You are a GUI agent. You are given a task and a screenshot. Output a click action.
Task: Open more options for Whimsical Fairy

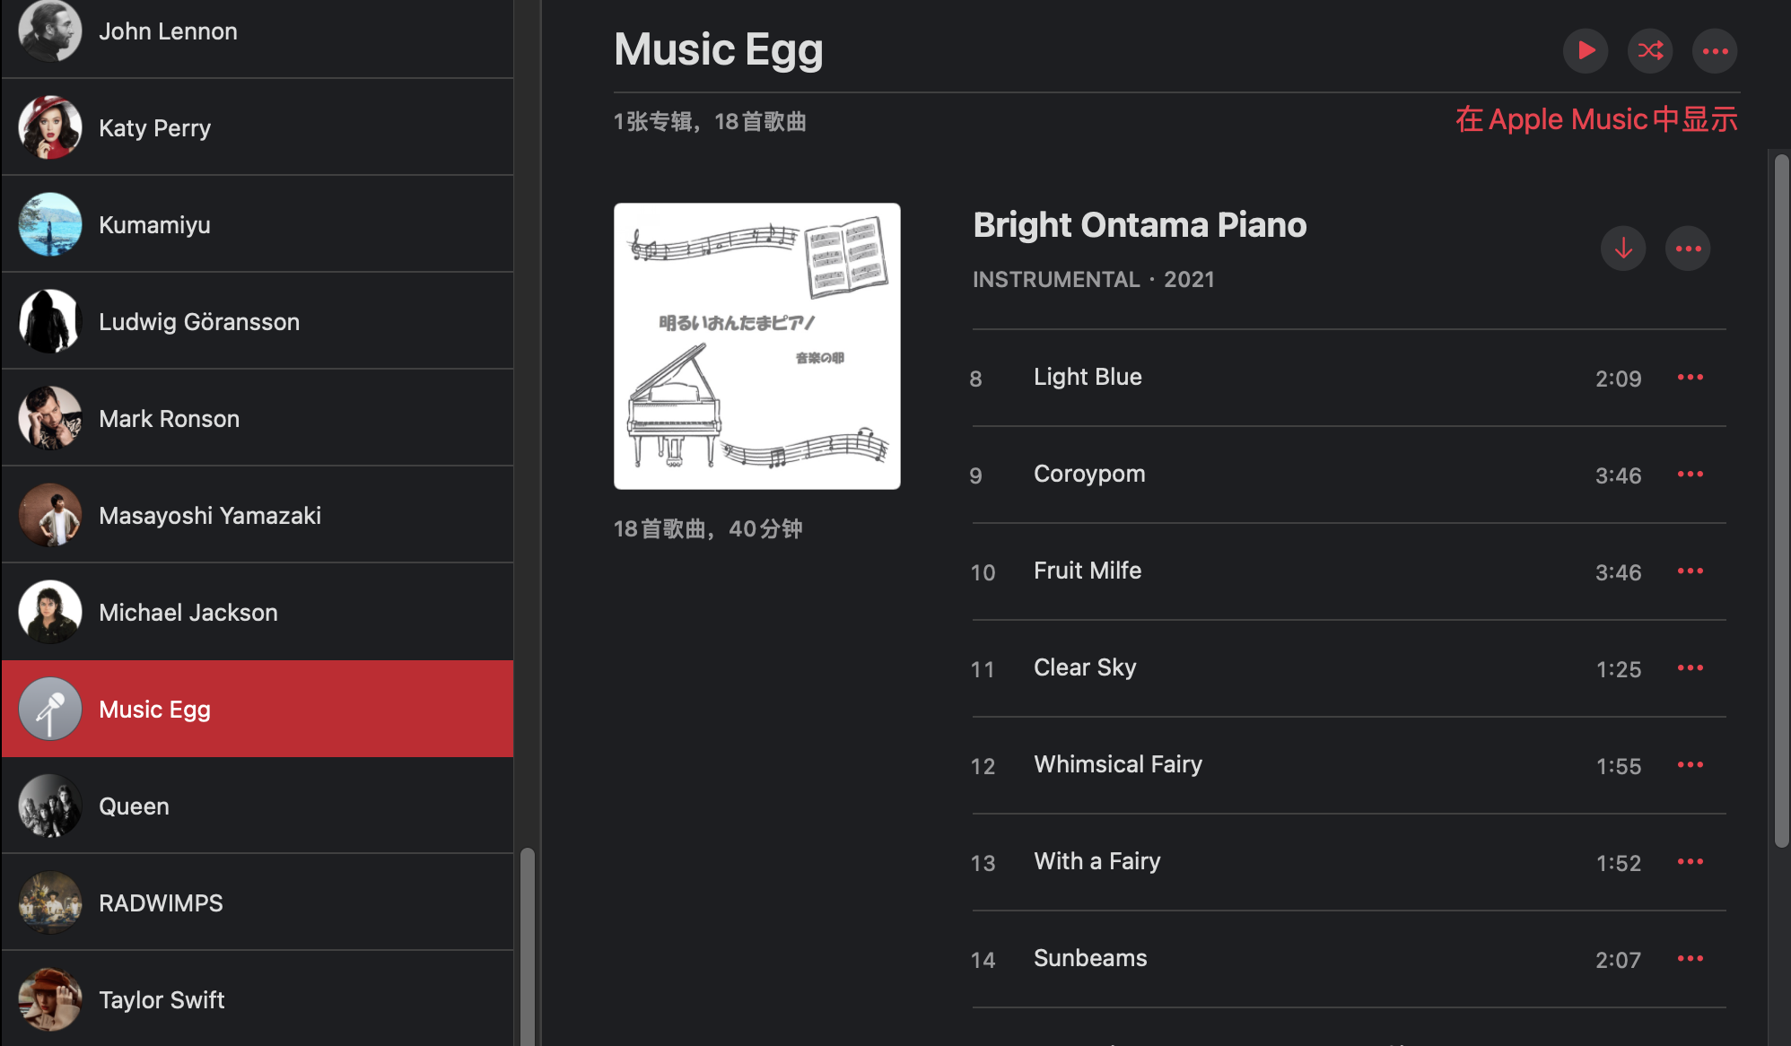click(x=1691, y=765)
